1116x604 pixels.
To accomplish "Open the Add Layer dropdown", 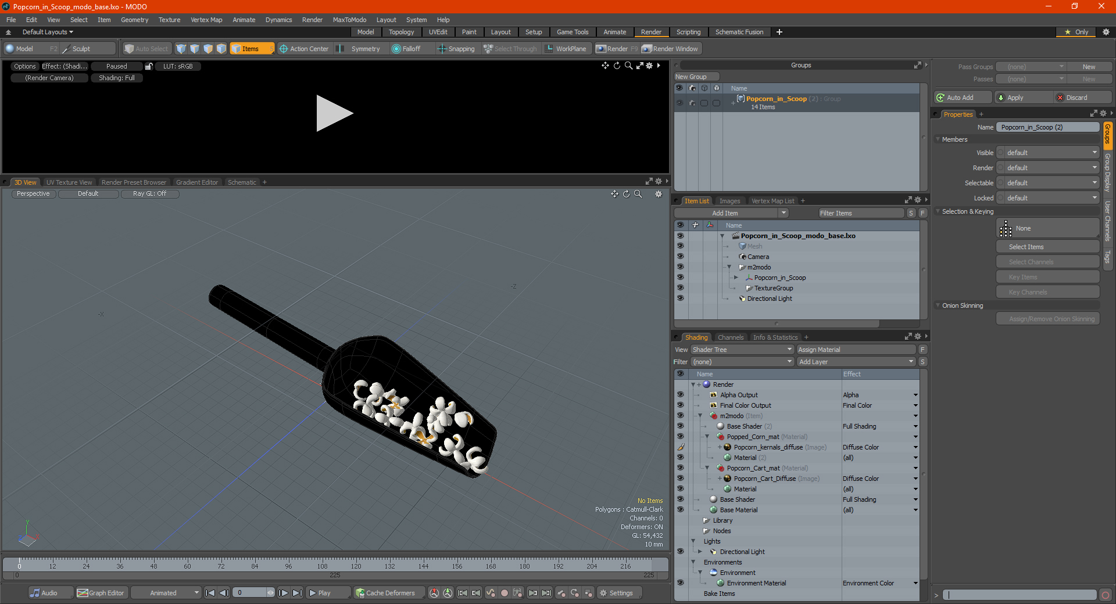I will coord(856,362).
